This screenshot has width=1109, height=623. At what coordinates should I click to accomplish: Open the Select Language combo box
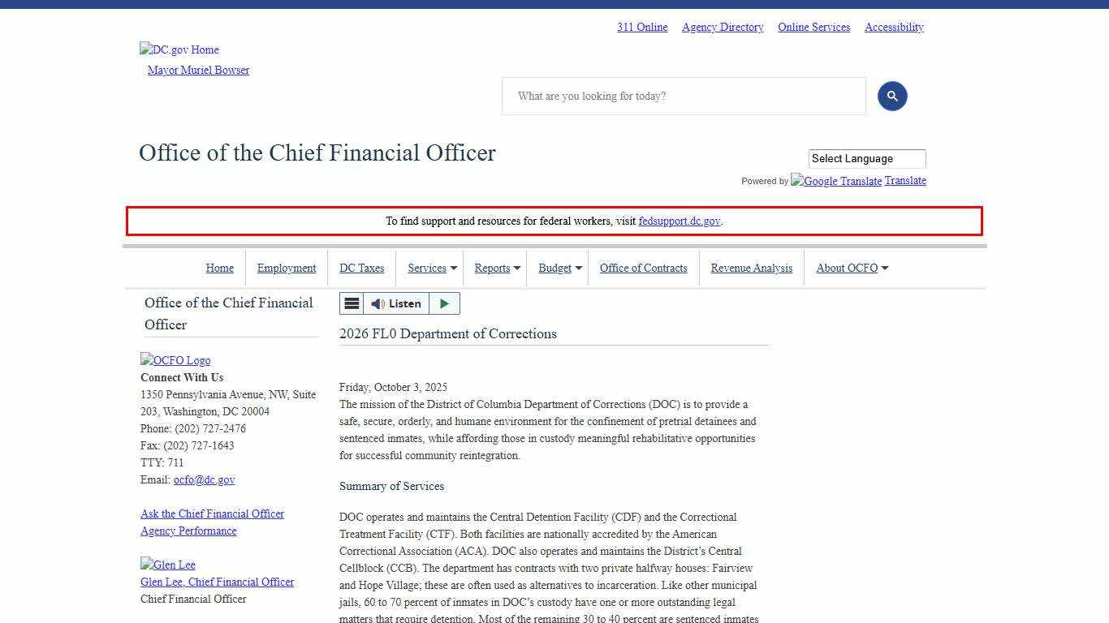point(866,159)
